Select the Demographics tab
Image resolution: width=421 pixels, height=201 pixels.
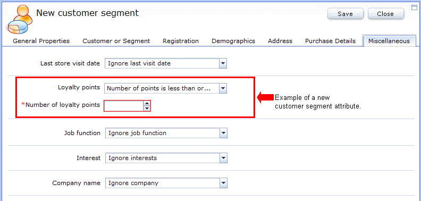(x=233, y=41)
